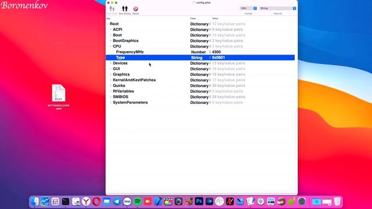372x209 pixels.
Task: Expand the Boot dictionary
Action: (x=110, y=35)
